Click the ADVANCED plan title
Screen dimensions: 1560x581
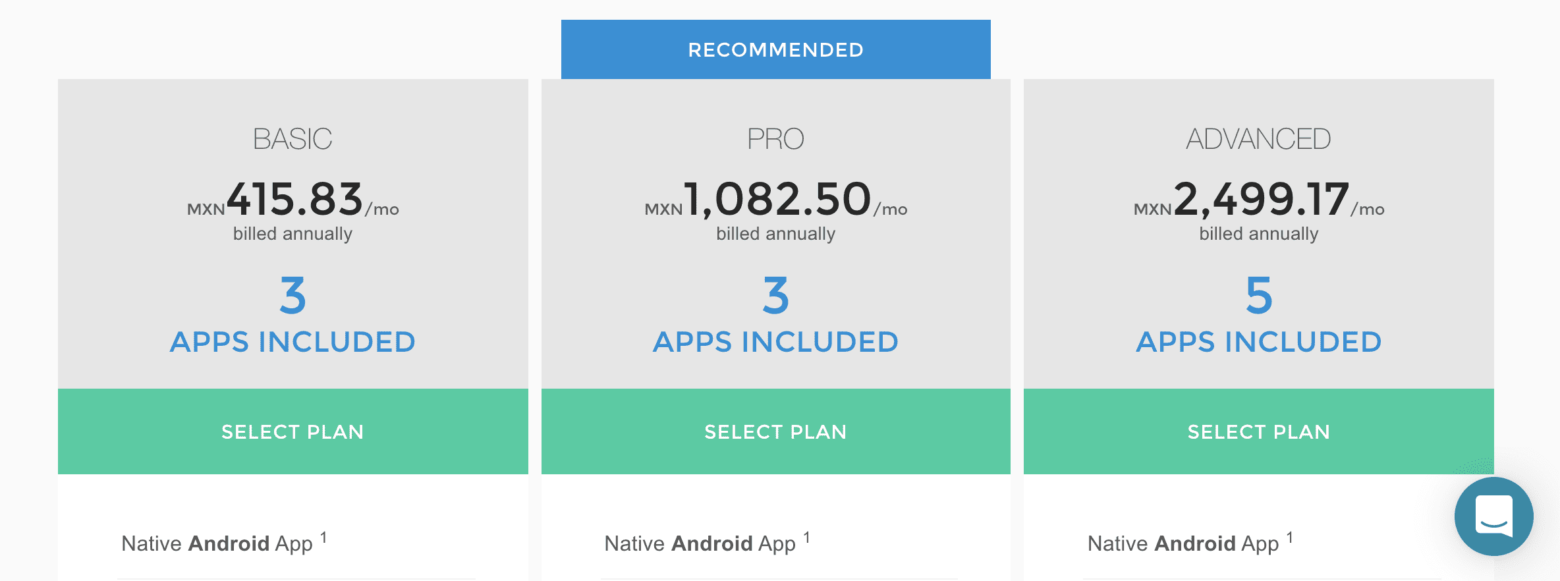coord(1259,138)
